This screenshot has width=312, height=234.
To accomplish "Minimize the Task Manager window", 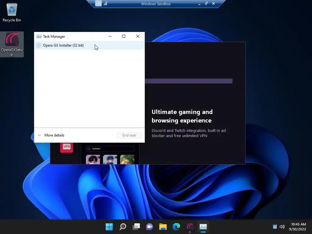I will coord(110,37).
